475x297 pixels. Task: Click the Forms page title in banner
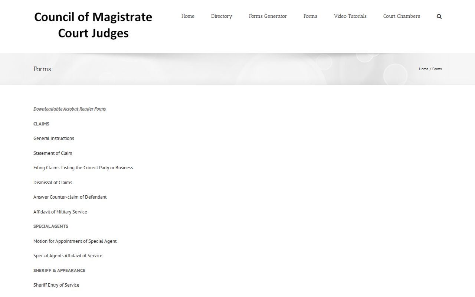[x=42, y=69]
